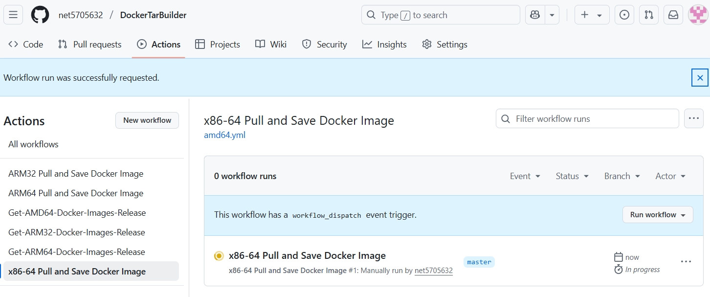Switch to the Settings tab
Image resolution: width=710 pixels, height=297 pixels.
click(x=444, y=45)
